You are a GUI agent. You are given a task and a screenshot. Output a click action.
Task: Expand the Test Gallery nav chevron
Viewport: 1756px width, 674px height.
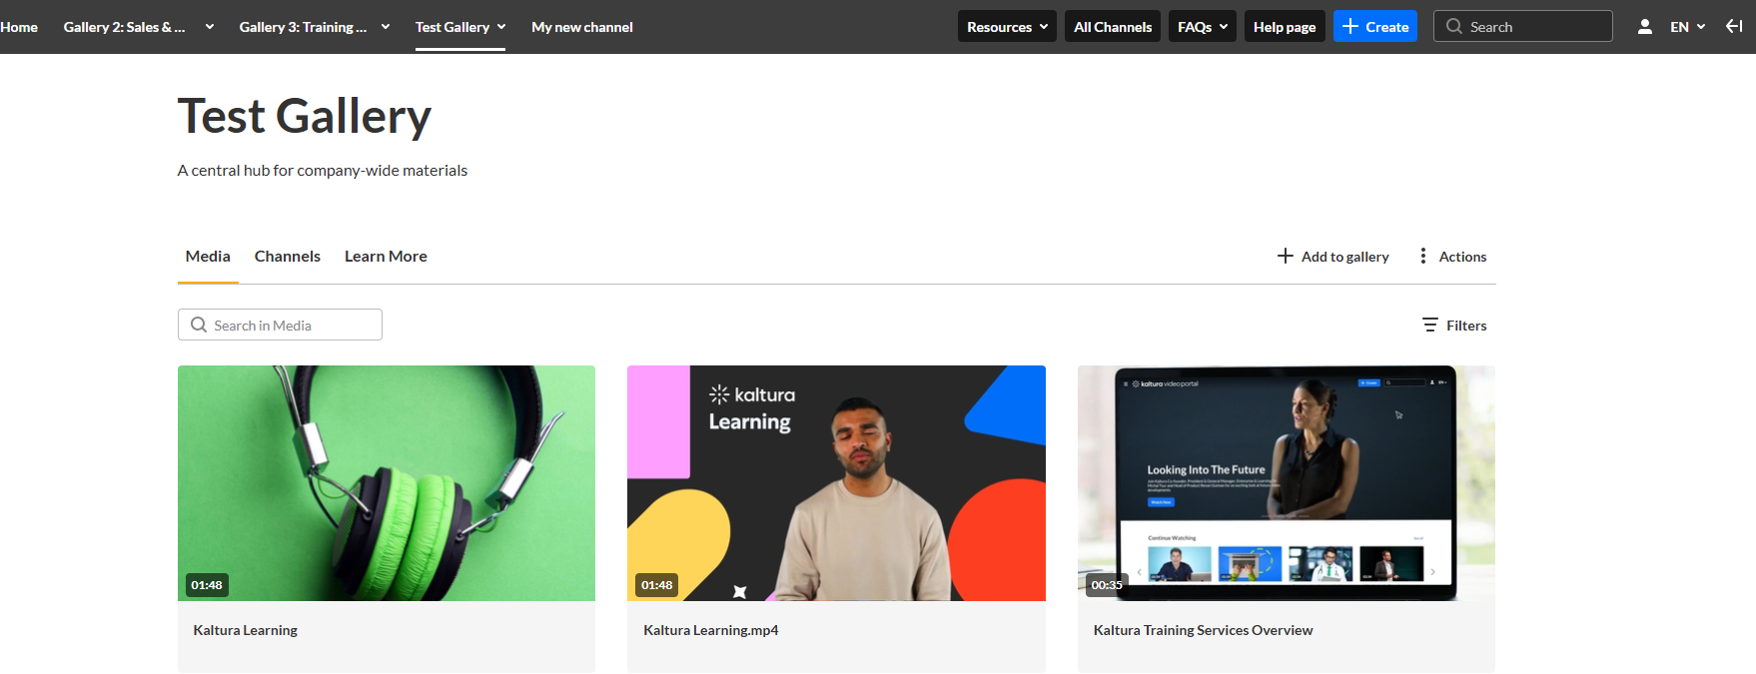(x=501, y=27)
